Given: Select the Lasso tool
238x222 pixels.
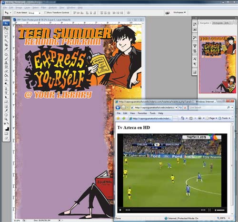Looking at the screenshot, I should [6, 37].
